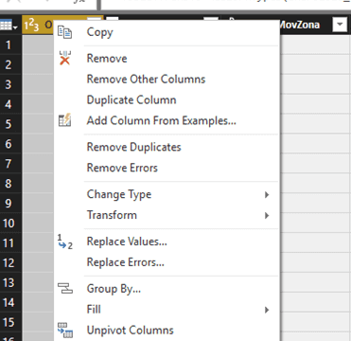Image resolution: width=351 pixels, height=341 pixels.
Task: Select Remove Other Columns
Action: (x=146, y=79)
